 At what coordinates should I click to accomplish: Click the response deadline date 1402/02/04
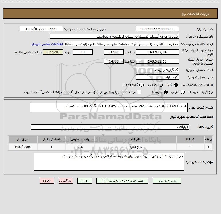[x=157, y=52]
